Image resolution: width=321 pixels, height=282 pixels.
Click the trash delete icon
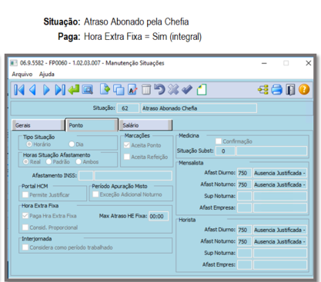pyautogui.click(x=146, y=90)
